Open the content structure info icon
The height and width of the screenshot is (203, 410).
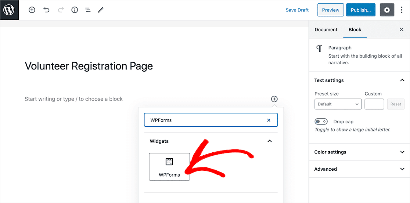[75, 10]
